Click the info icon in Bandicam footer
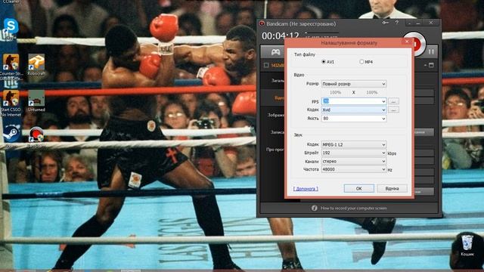484x272 pixels. [x=315, y=209]
